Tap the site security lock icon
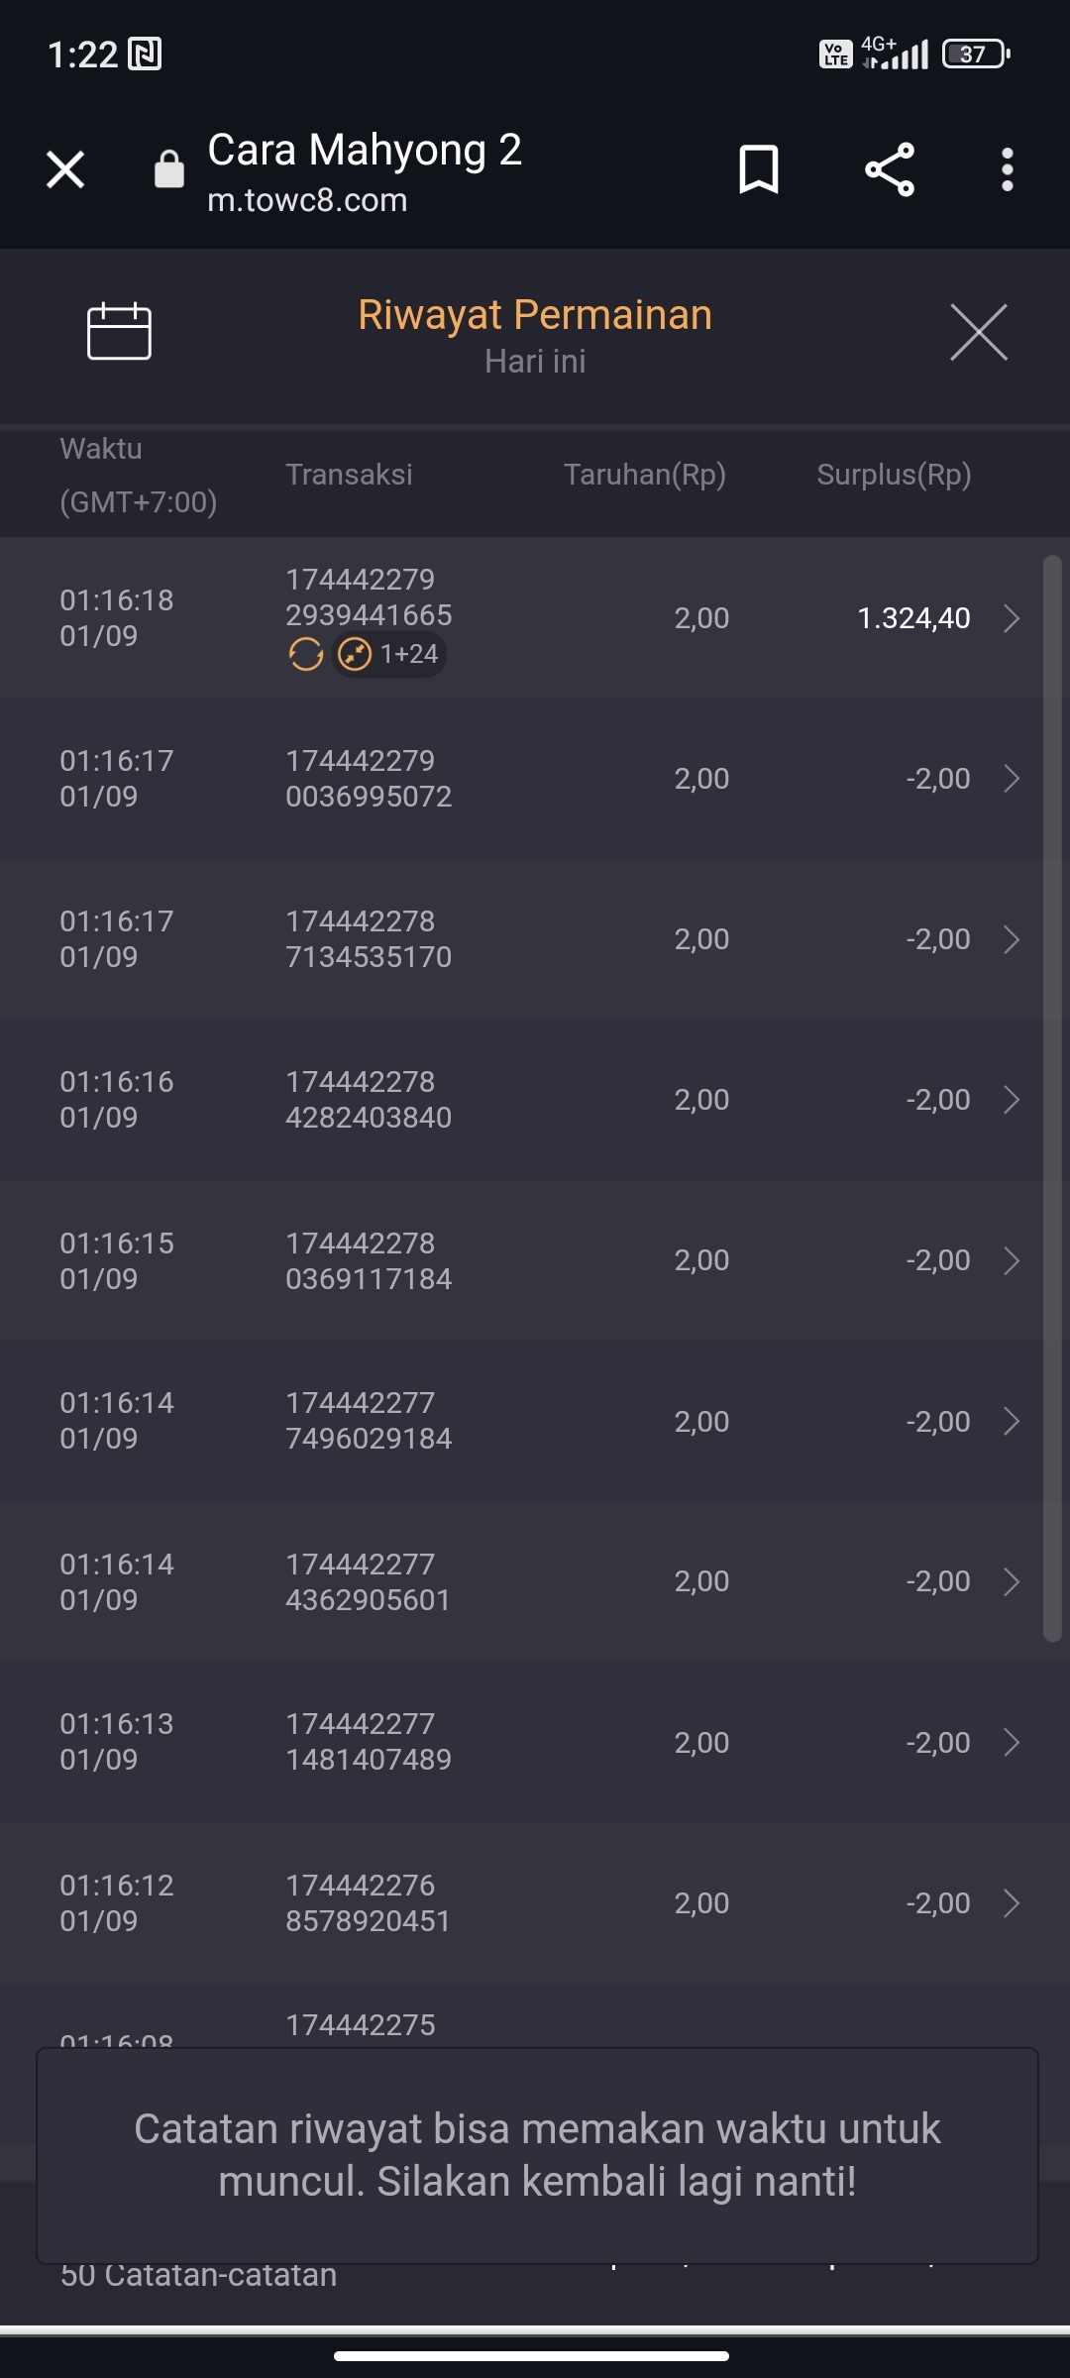Image resolution: width=1070 pixels, height=2378 pixels. tap(169, 169)
